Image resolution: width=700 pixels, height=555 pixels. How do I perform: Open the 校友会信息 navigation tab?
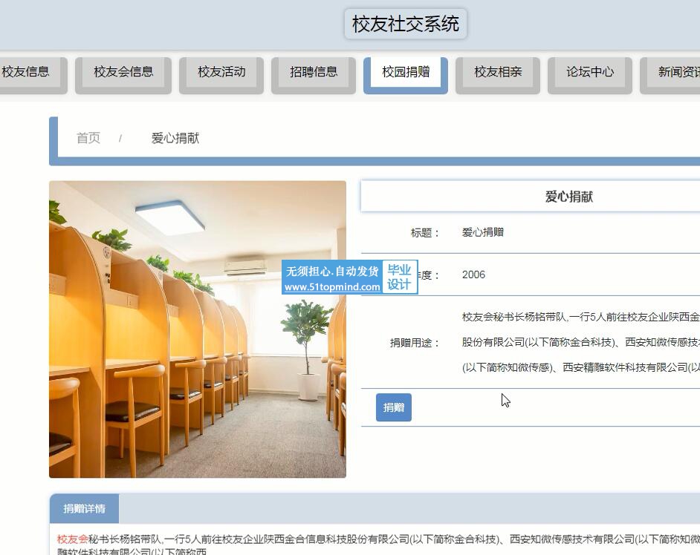(x=123, y=75)
